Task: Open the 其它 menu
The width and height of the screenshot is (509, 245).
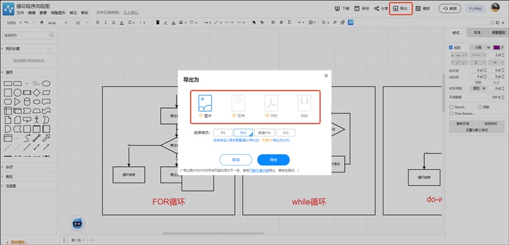Action: pos(73,13)
